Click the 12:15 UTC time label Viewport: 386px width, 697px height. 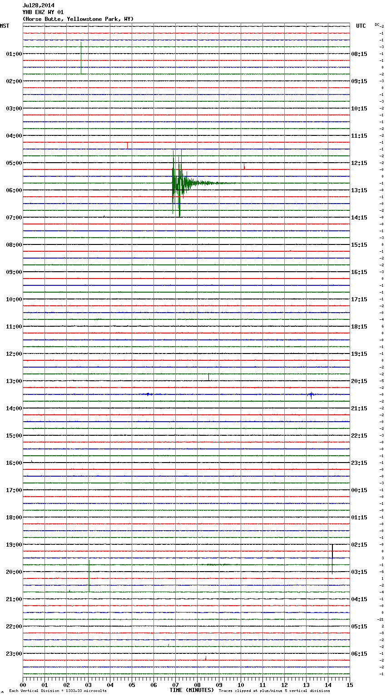pos(359,163)
